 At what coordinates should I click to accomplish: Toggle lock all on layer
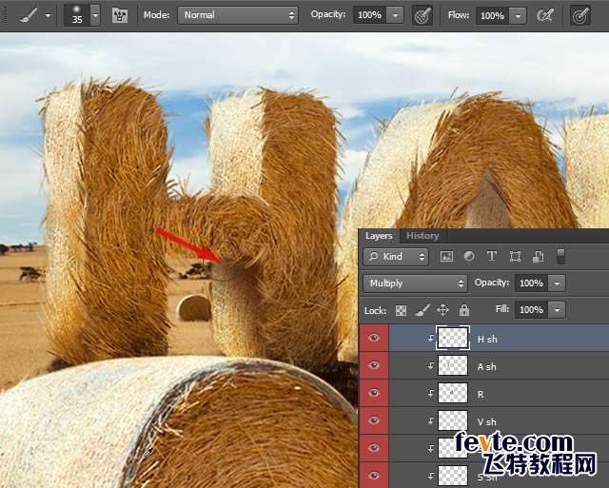[464, 310]
